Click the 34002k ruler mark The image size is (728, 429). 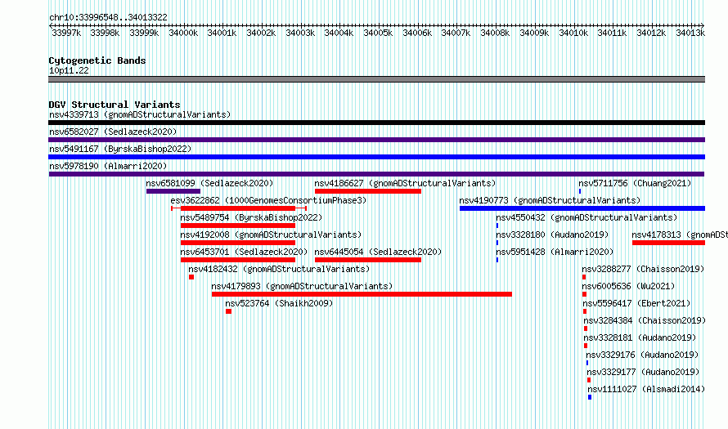pos(261,33)
